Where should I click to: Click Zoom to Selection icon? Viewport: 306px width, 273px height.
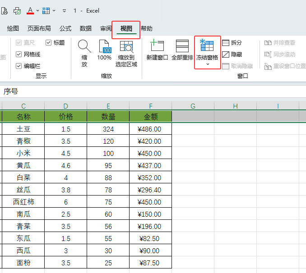[126, 47]
